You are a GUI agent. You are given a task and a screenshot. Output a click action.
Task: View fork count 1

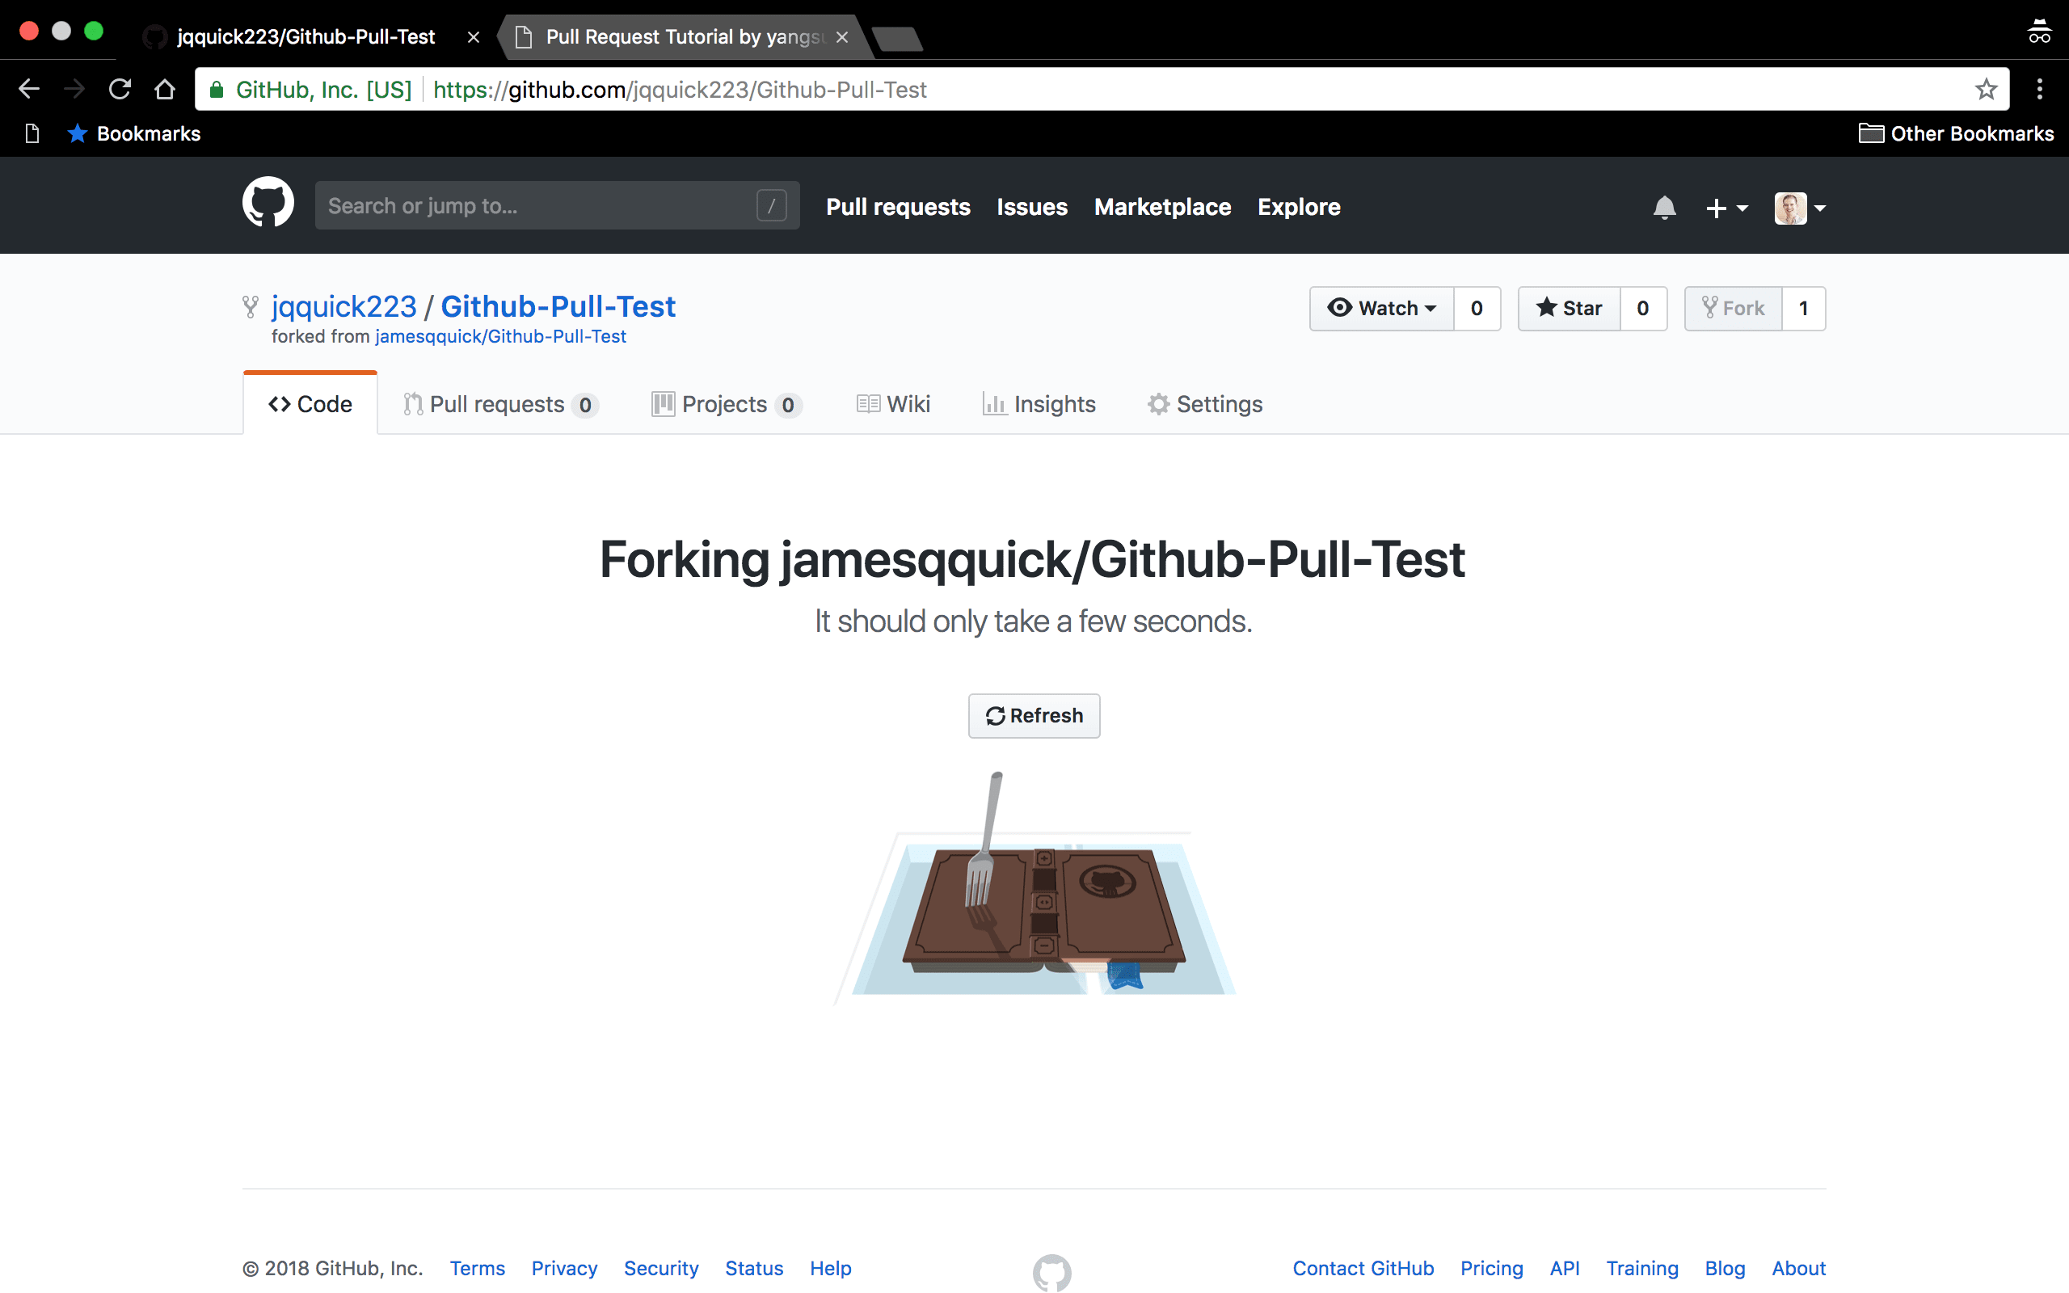click(x=1804, y=308)
